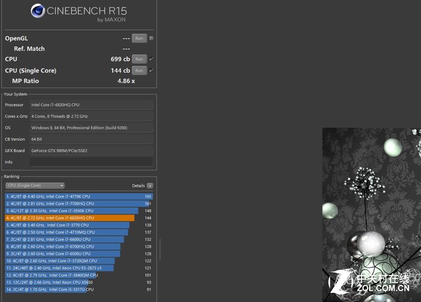Select highlighted ranking row i7-6820HQ
Image resolution: width=421 pixels, height=302 pixels.
79,218
